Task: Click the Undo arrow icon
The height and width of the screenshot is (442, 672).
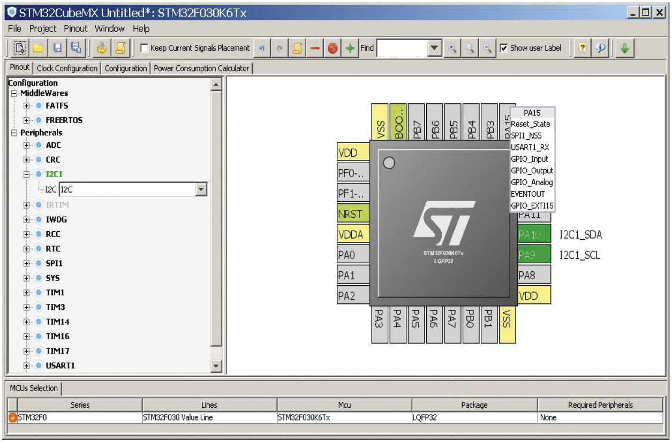Action: [262, 48]
